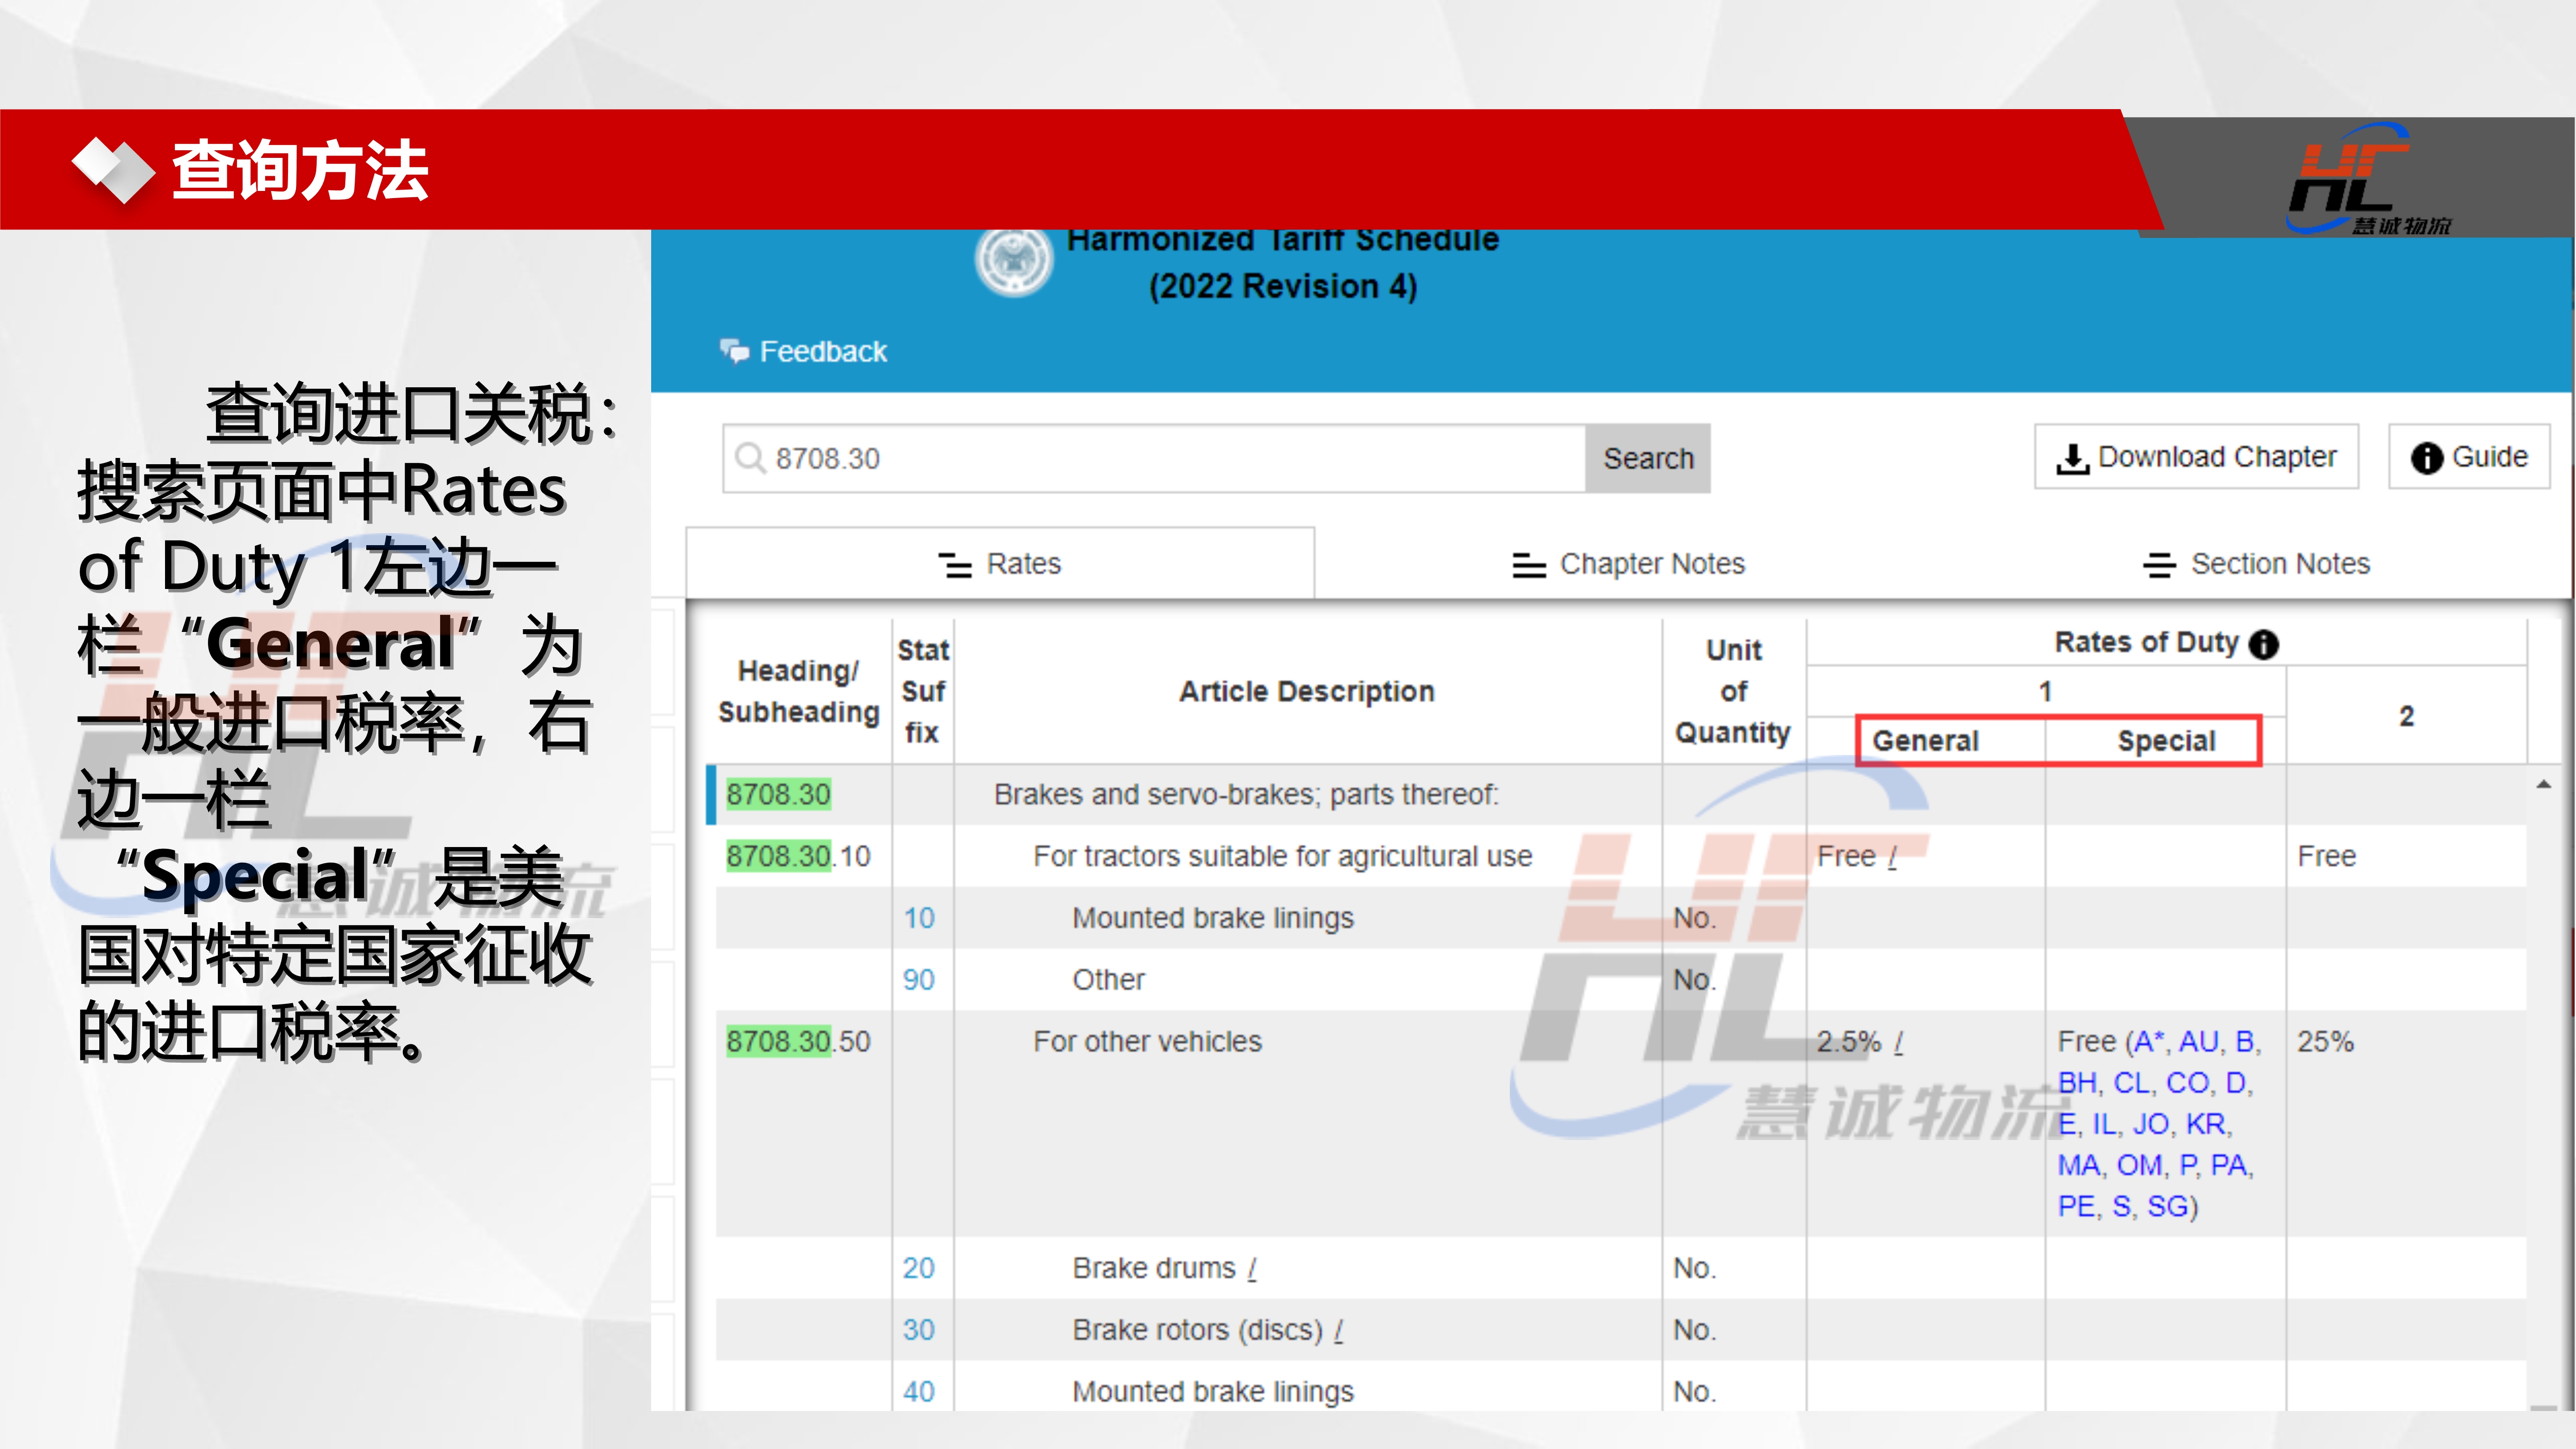Click the 25% rate in column 2
Screen dimensions: 2576x1449
click(x=2325, y=1041)
